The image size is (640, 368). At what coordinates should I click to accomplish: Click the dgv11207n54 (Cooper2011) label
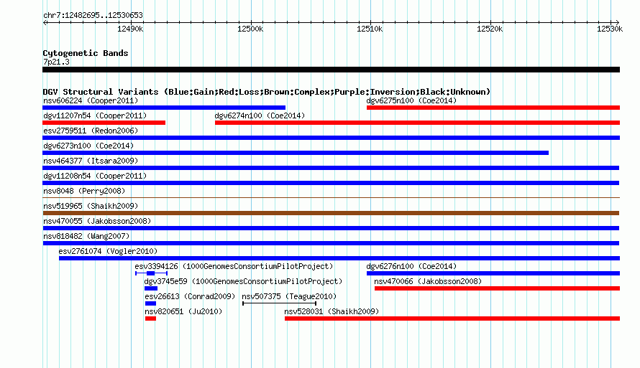pyautogui.click(x=95, y=115)
